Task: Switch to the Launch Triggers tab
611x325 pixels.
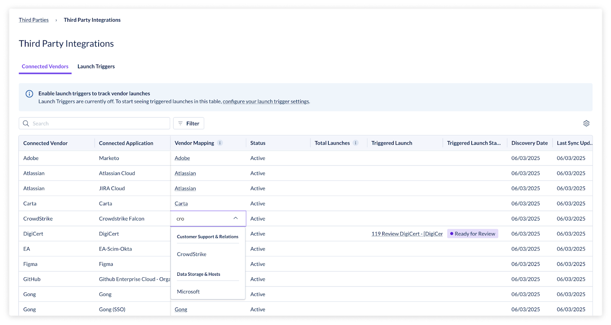Action: [96, 66]
